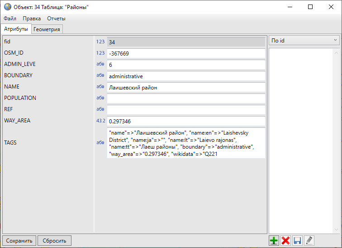This screenshot has width=342, height=248.
Task: Click the NAME field with Лаишевский район
Action: coord(185,88)
